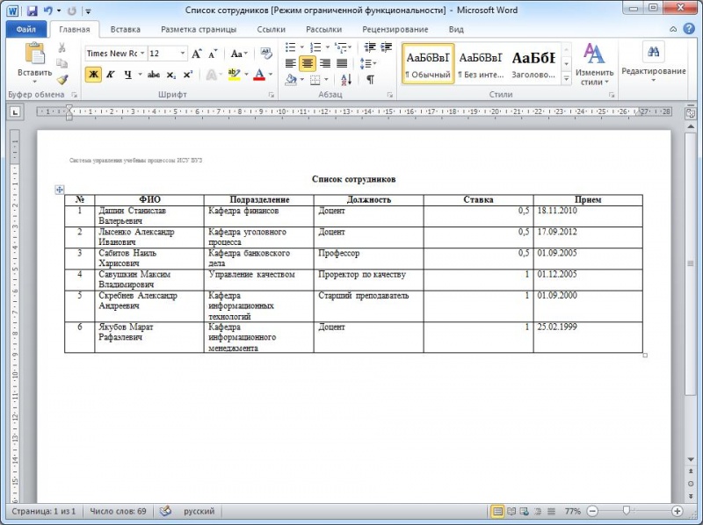Open the font name dropdown
Viewport: 703px width, 525px height.
[x=142, y=54]
